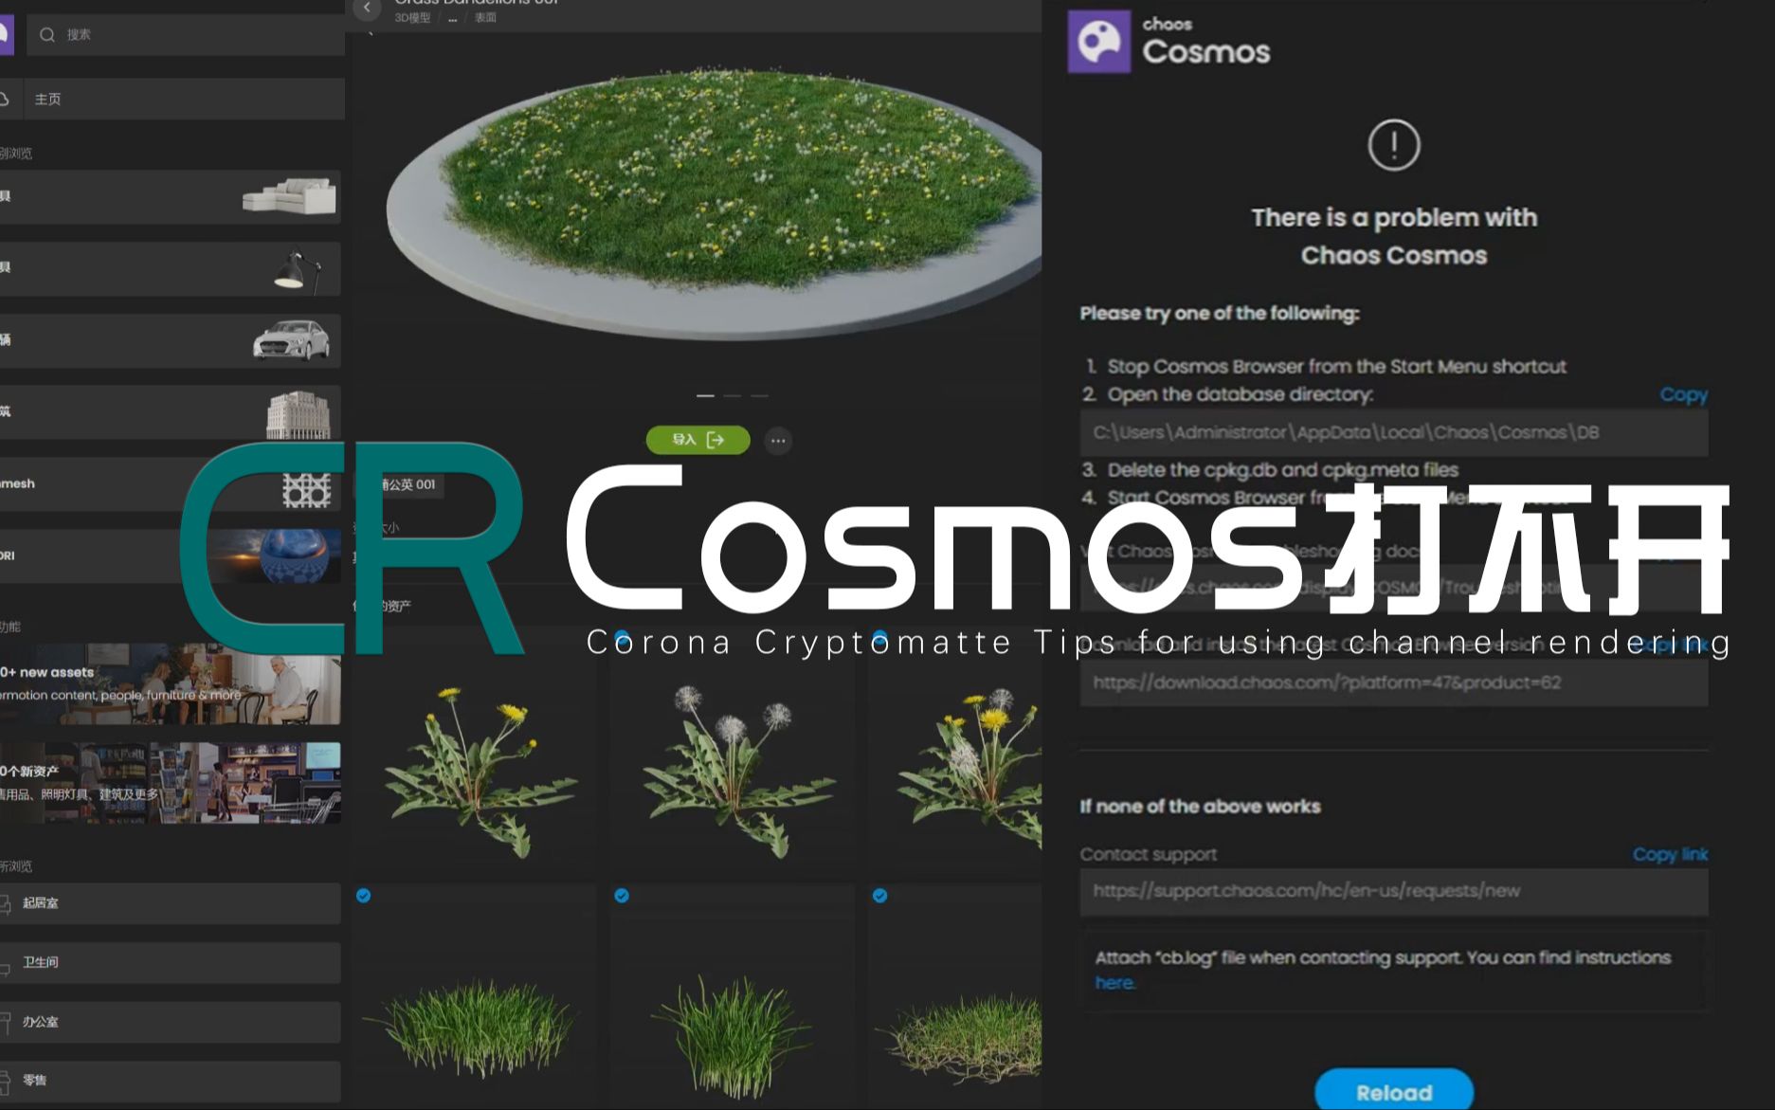The height and width of the screenshot is (1110, 1775).
Task: Click 'Delete the cpkg.db and cpkg.meta files'
Action: pyautogui.click(x=1283, y=470)
